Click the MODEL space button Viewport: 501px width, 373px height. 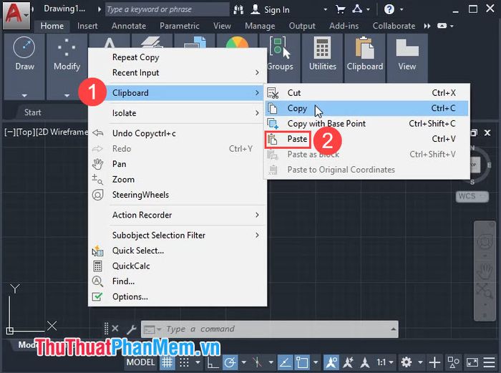[x=140, y=362]
